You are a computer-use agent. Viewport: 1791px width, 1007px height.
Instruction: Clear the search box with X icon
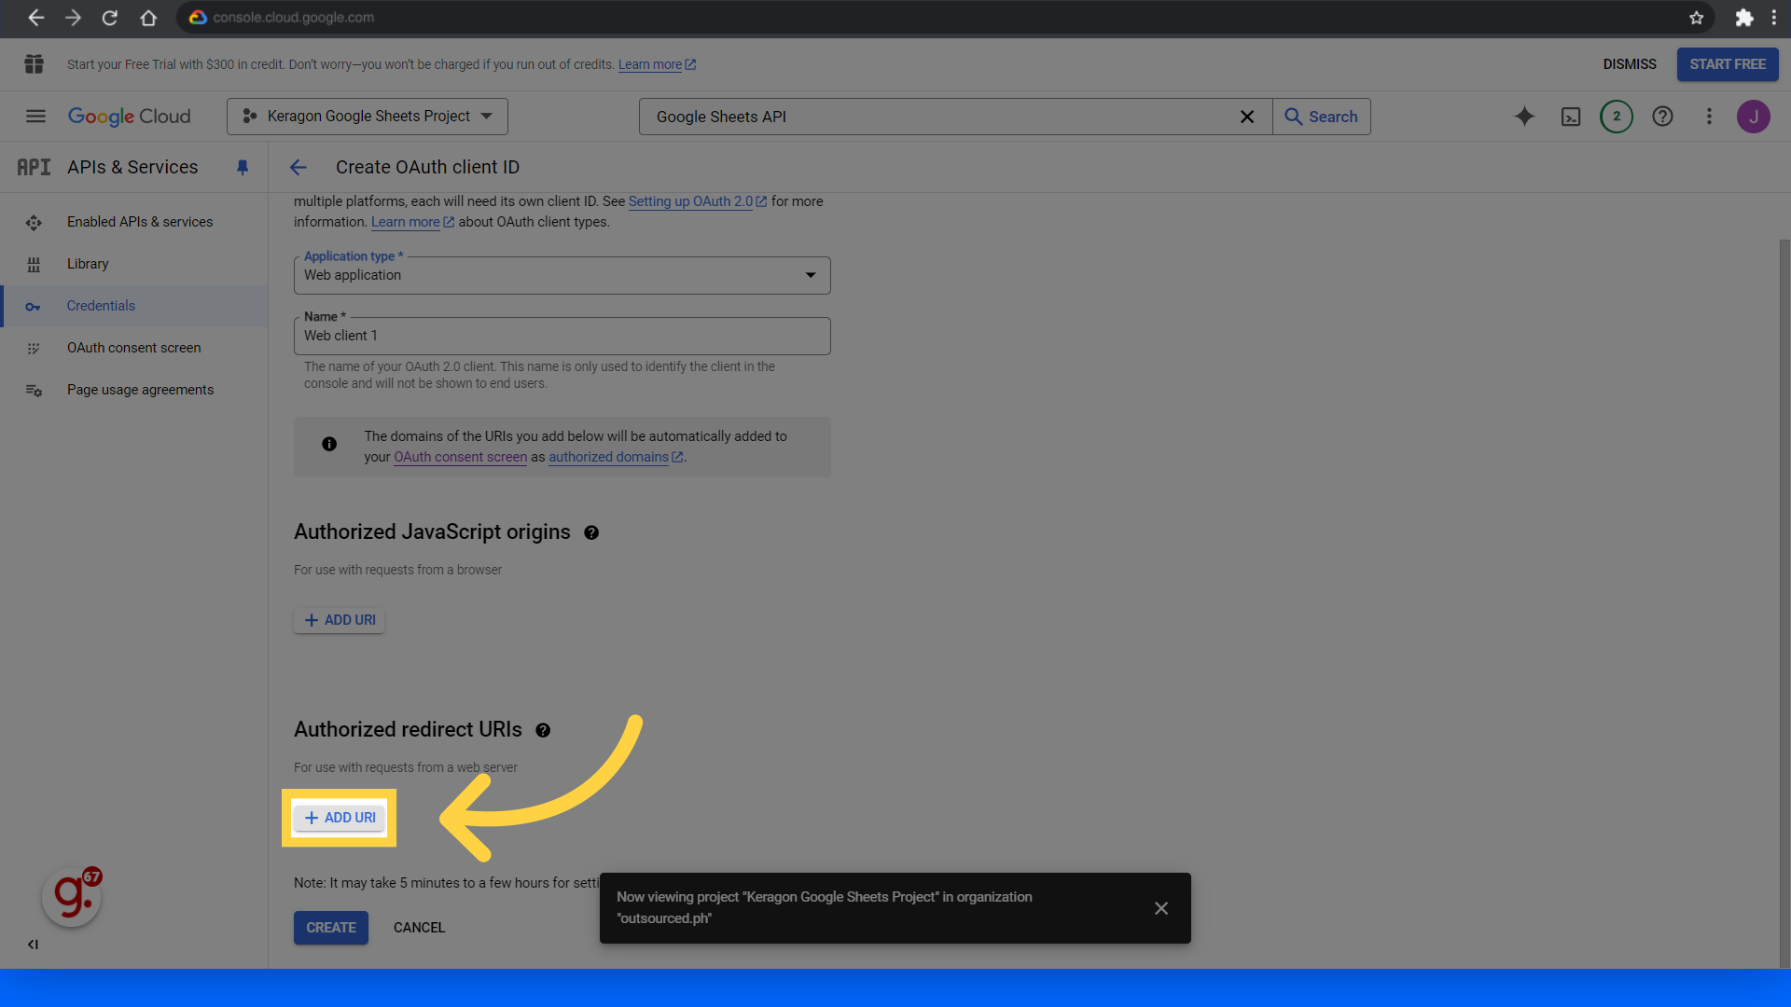pyautogui.click(x=1246, y=117)
